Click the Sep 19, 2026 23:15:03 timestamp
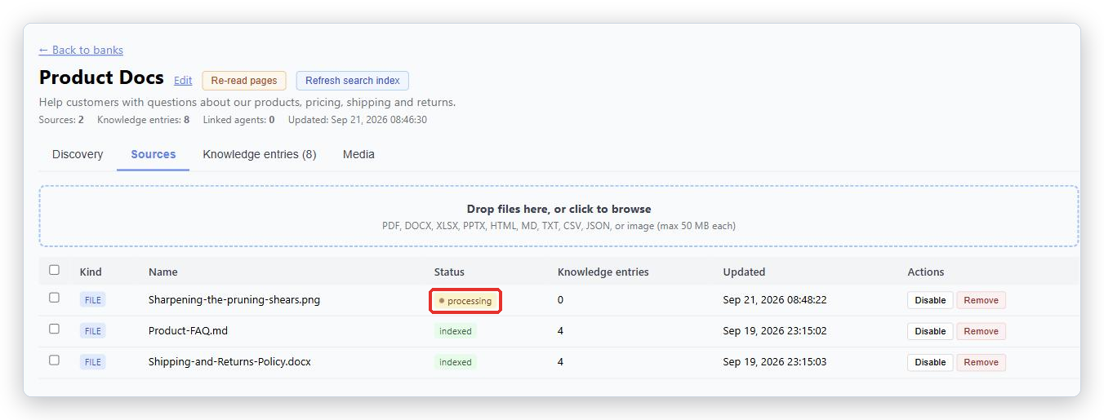The height and width of the screenshot is (420, 1104). pyautogui.click(x=775, y=361)
